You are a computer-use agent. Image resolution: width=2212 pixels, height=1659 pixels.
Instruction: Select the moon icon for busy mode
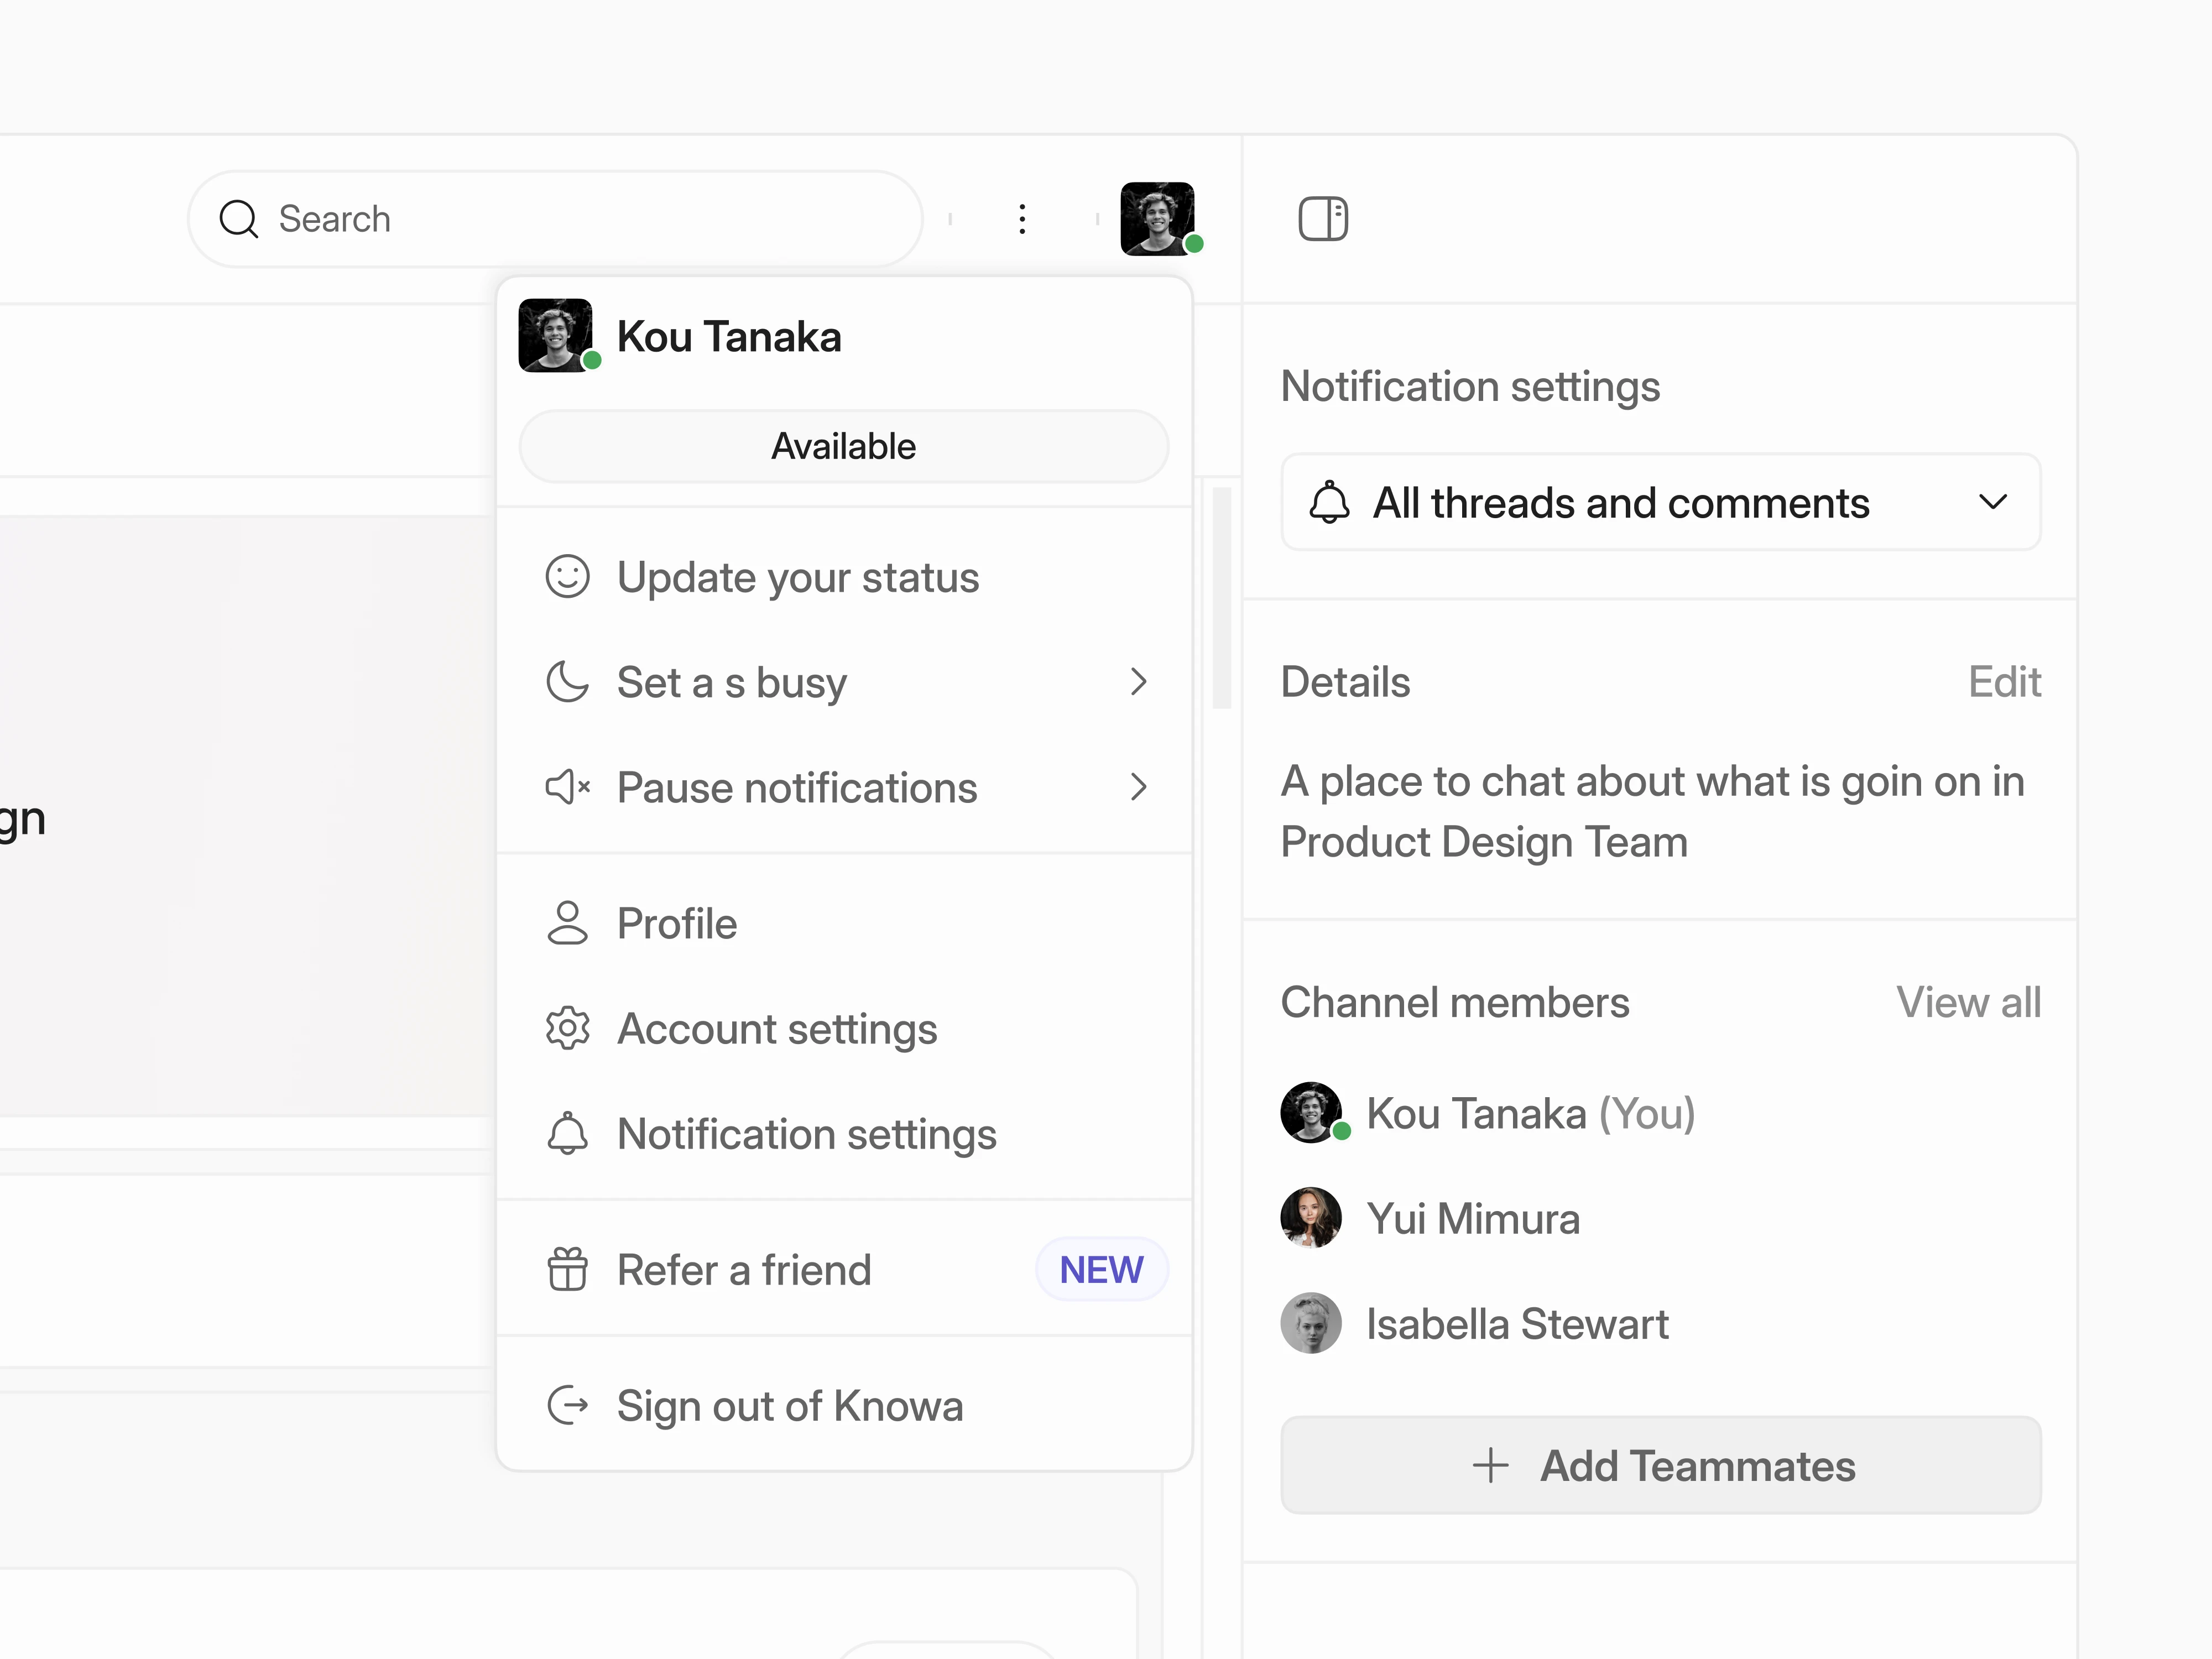pyautogui.click(x=568, y=682)
